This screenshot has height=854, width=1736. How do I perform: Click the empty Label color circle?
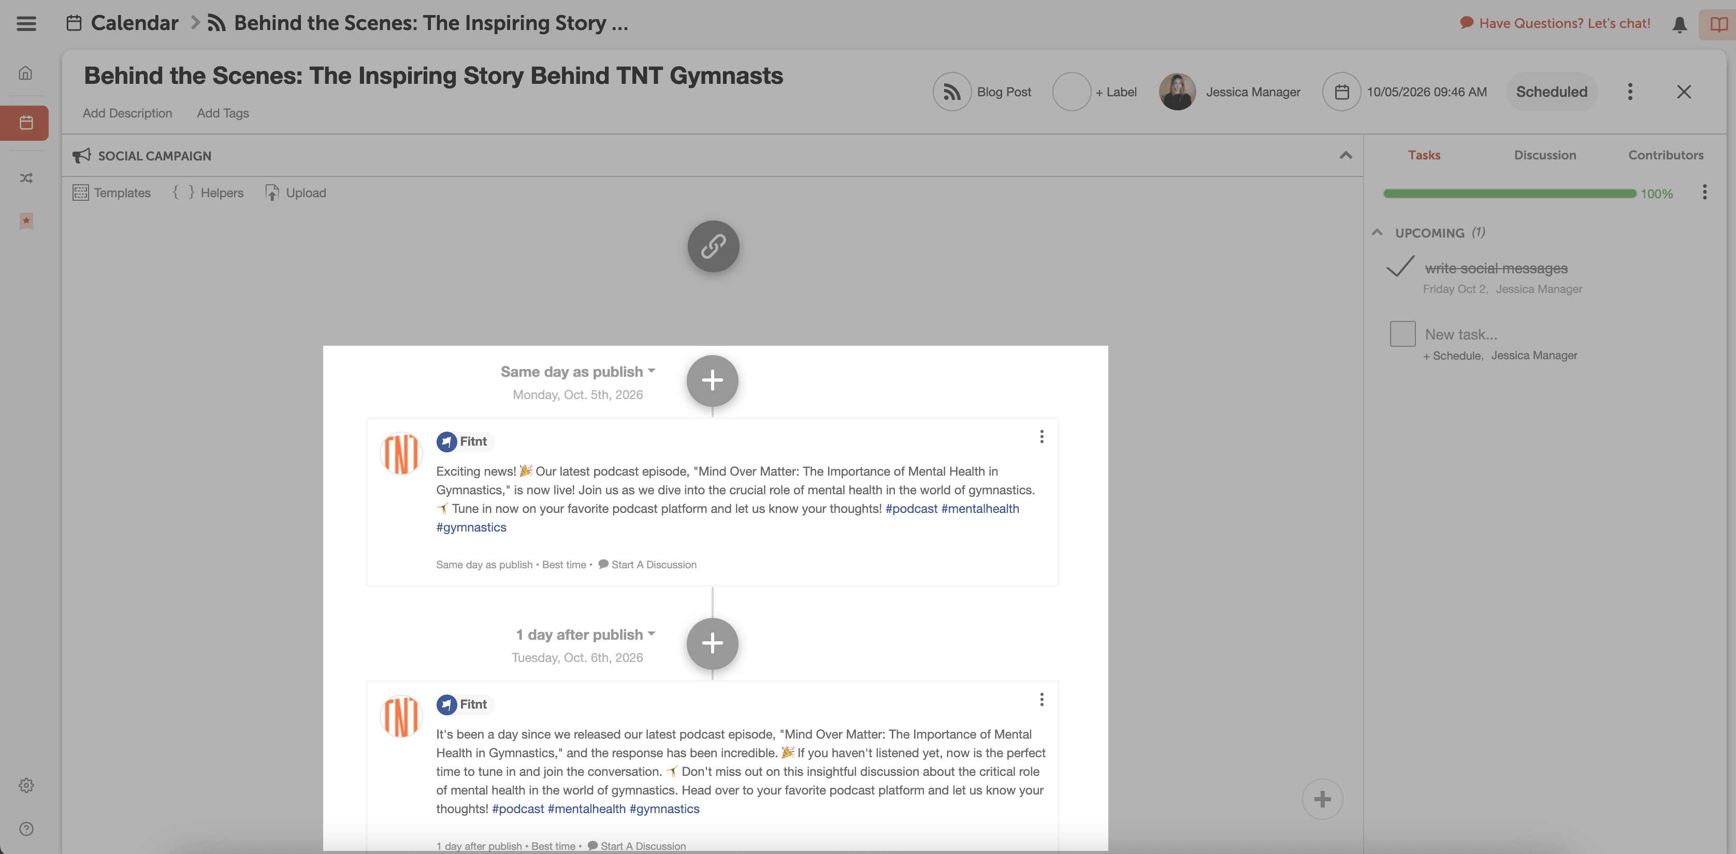pos(1072,92)
